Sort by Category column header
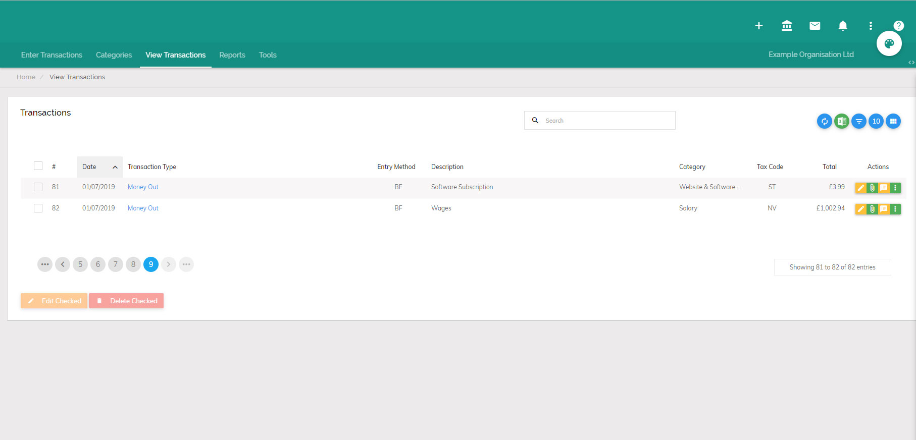Screen dimensions: 916x440 (692, 167)
